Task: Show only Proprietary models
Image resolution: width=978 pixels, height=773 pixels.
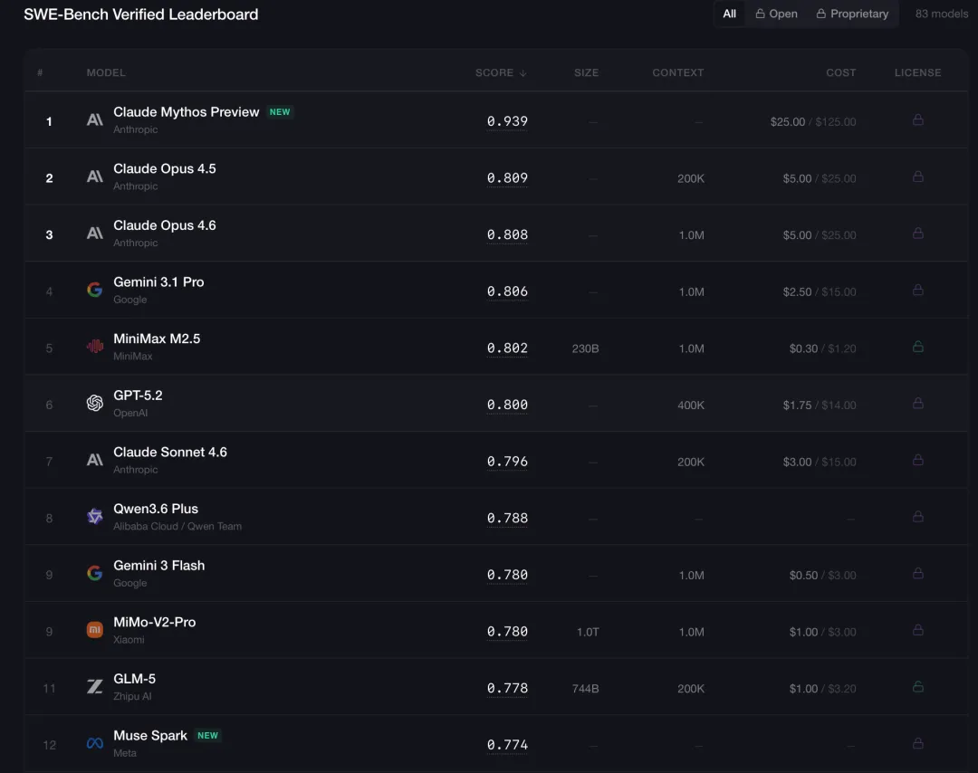Action: (852, 14)
